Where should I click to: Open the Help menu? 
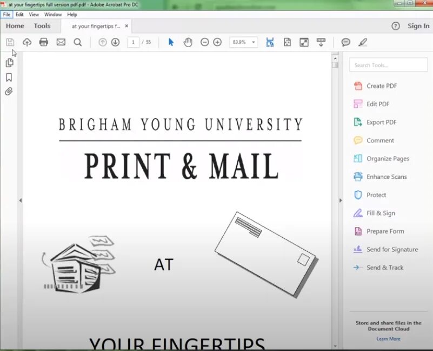[72, 15]
